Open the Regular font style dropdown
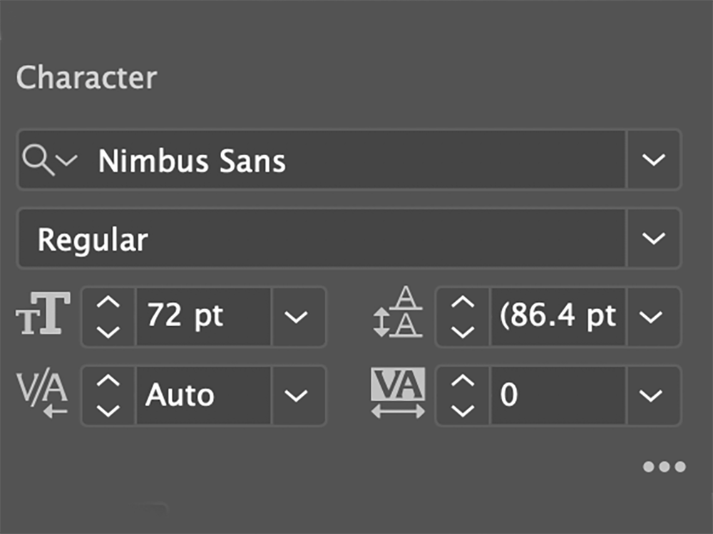Viewport: 713px width, 534px height. [x=653, y=239]
